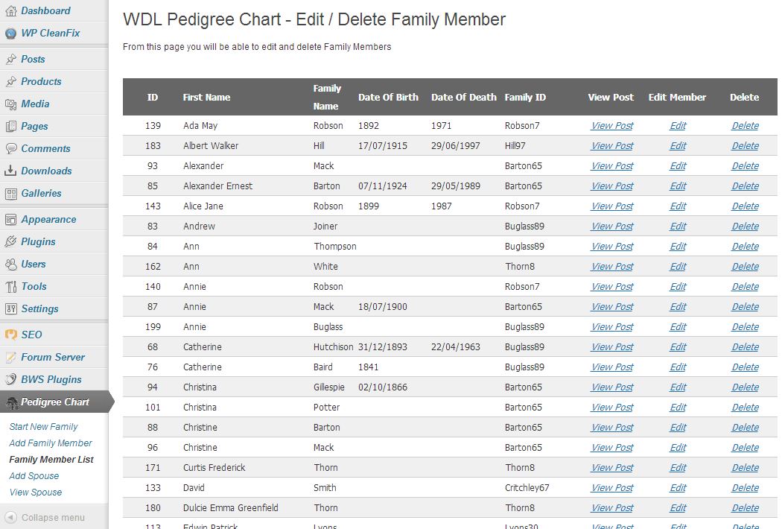Click the Plugins plug icon
This screenshot has height=529, width=782.
point(10,242)
